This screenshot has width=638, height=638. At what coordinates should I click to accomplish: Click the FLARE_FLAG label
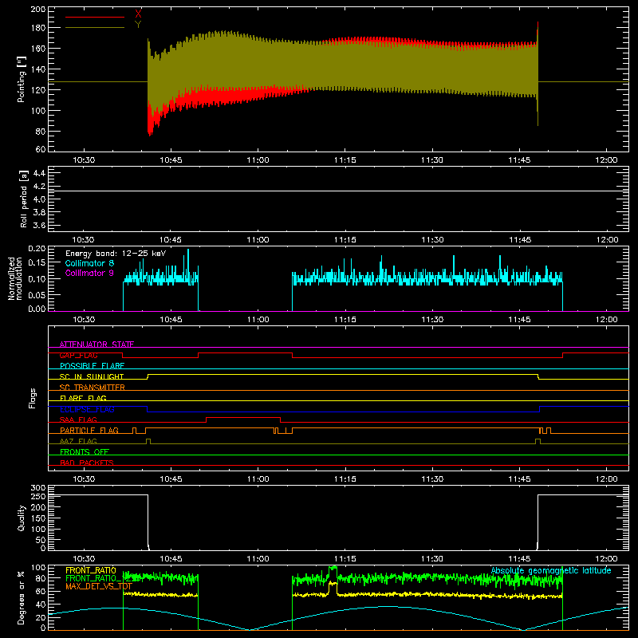(83, 398)
